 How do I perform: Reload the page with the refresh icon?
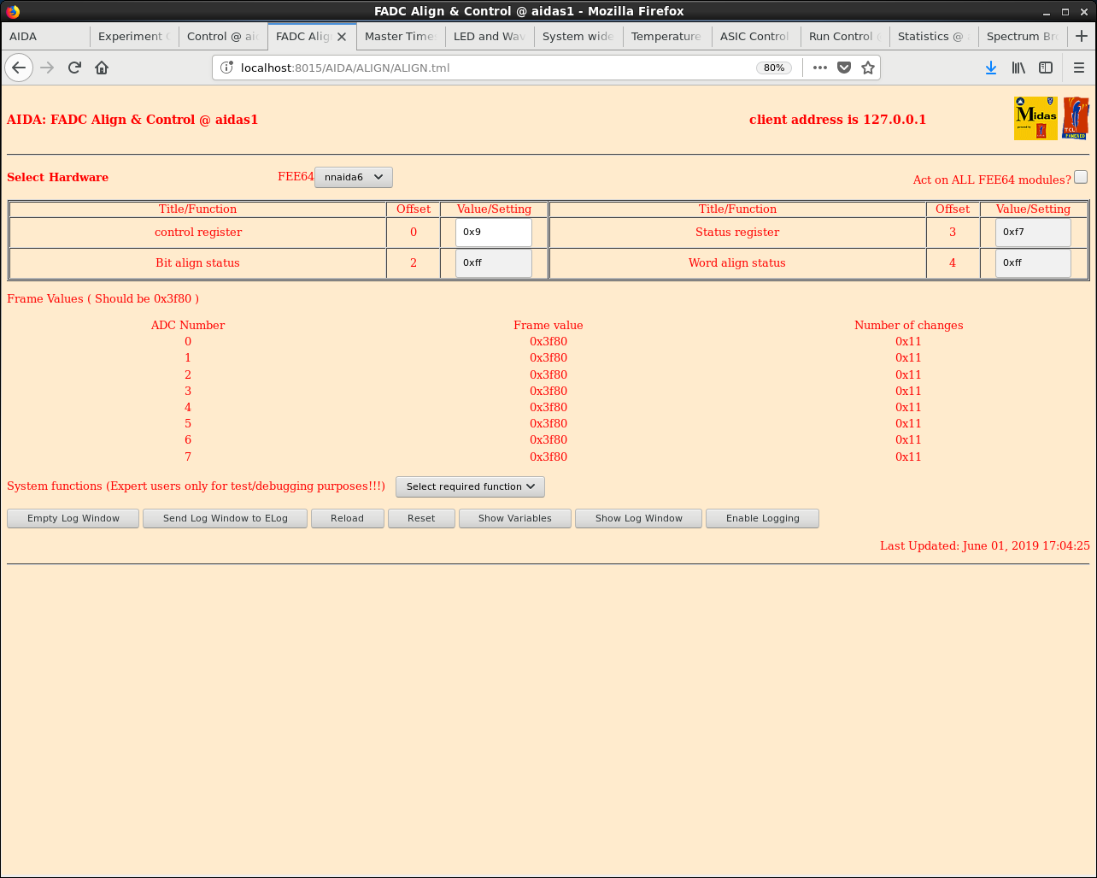(x=74, y=68)
